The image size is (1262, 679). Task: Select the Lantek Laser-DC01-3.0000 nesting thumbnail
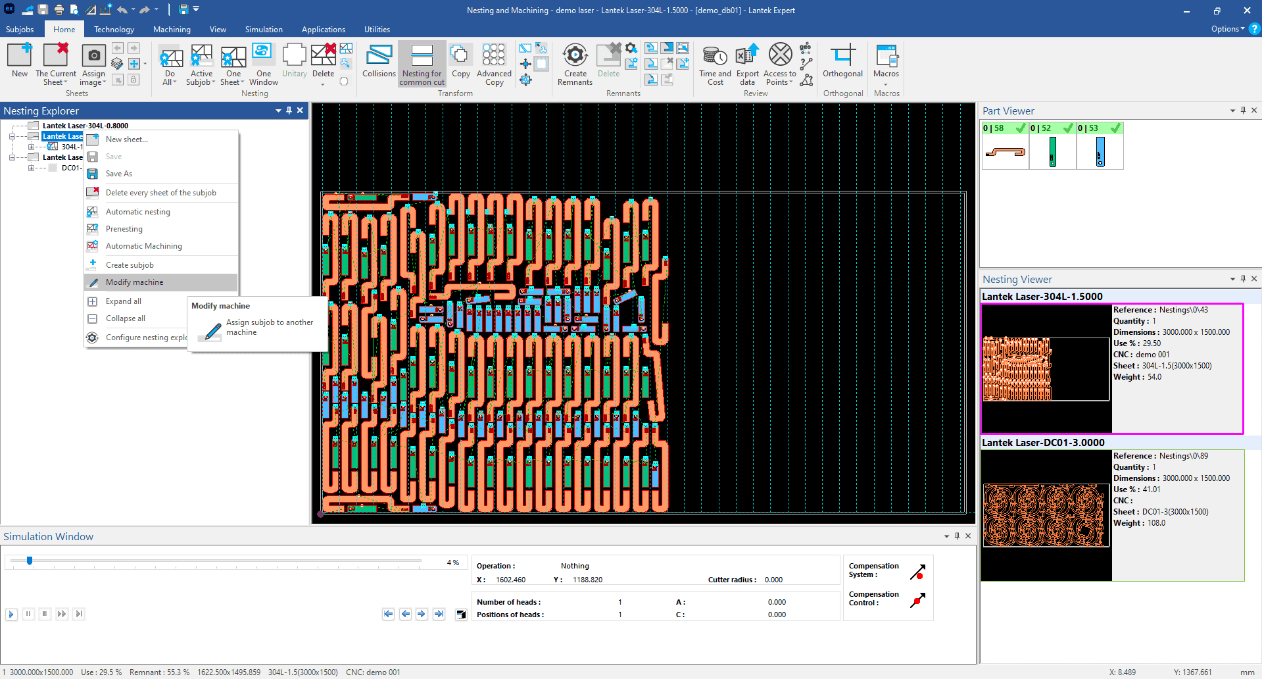tap(1046, 516)
